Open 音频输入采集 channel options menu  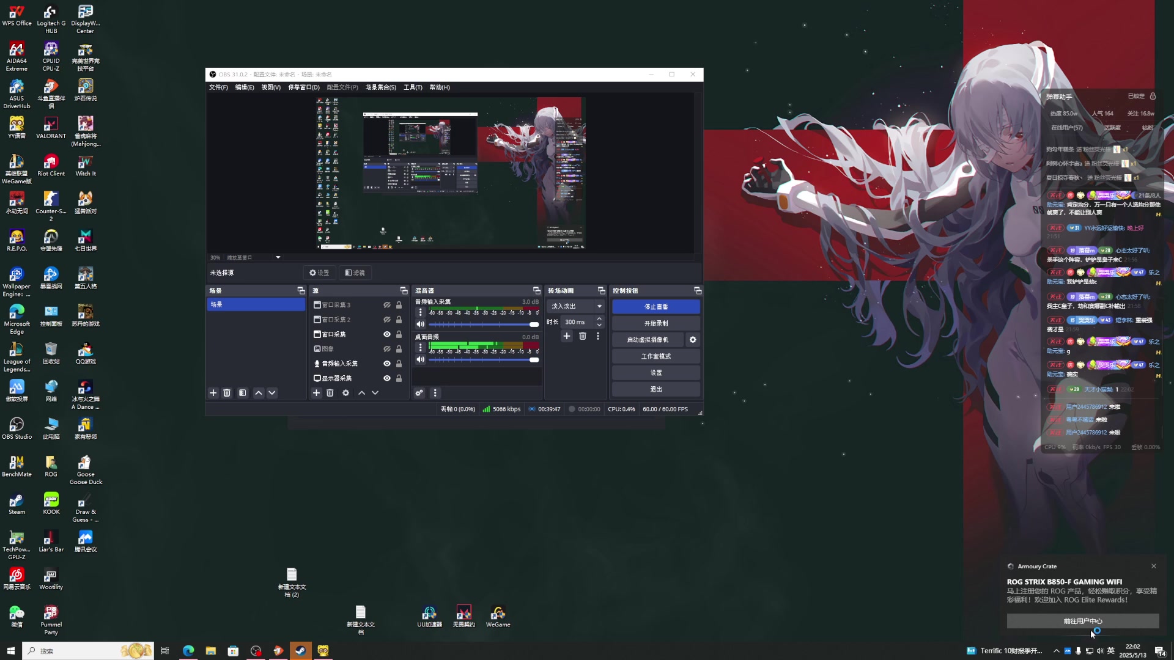click(420, 312)
